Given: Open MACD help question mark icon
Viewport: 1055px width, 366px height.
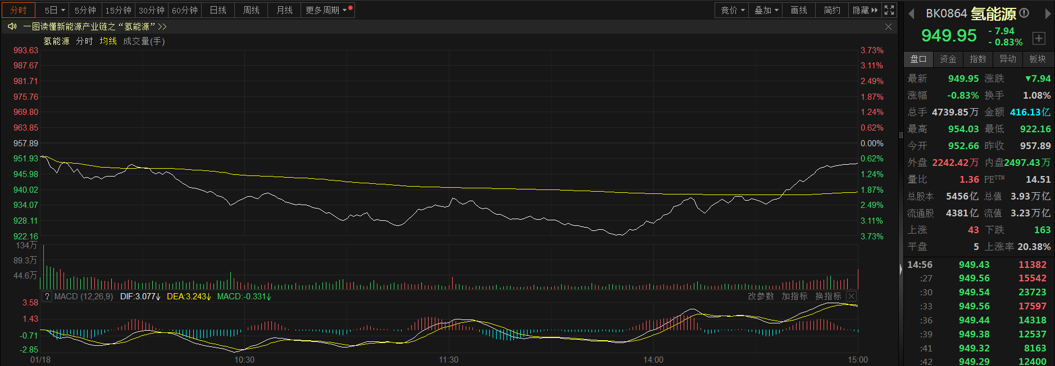Looking at the screenshot, I should click(48, 296).
